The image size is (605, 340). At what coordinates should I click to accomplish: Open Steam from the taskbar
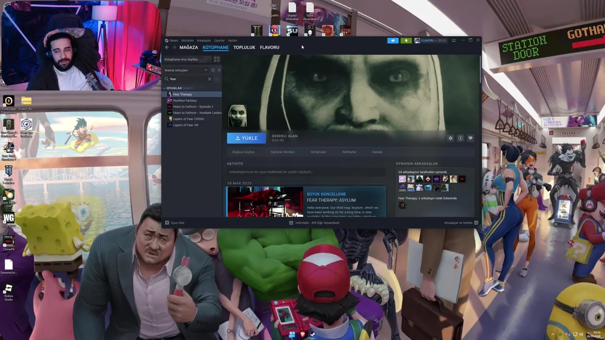(x=312, y=335)
